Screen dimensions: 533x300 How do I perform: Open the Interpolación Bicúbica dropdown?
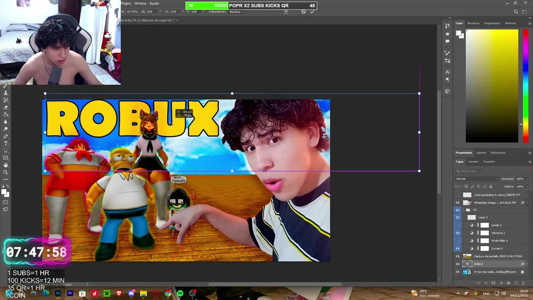click(x=237, y=12)
